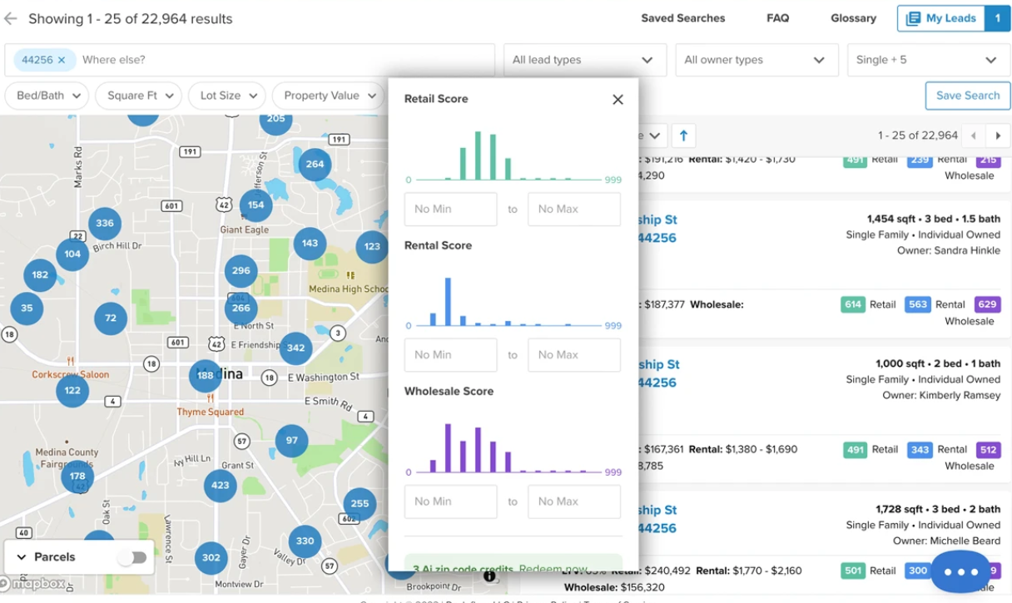Click the 563 Rental score badge
The image size is (1012, 603).
[918, 305]
